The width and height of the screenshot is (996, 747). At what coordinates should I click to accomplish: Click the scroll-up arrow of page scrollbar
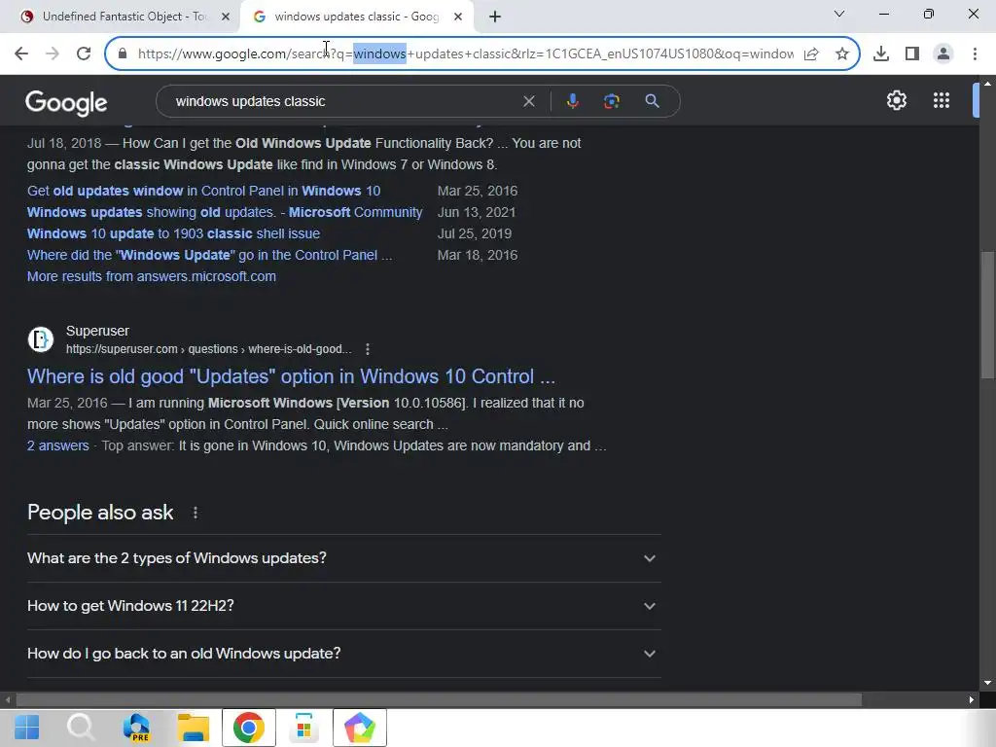pyautogui.click(x=988, y=84)
